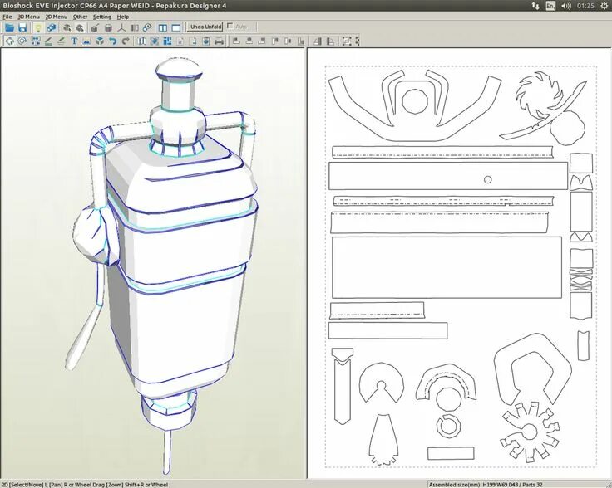Click the blue Undo arrow icon
Screen dimensions: 612x488
(113, 41)
